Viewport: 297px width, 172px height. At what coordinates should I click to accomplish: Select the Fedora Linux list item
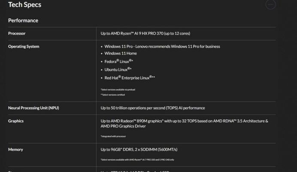118,61
